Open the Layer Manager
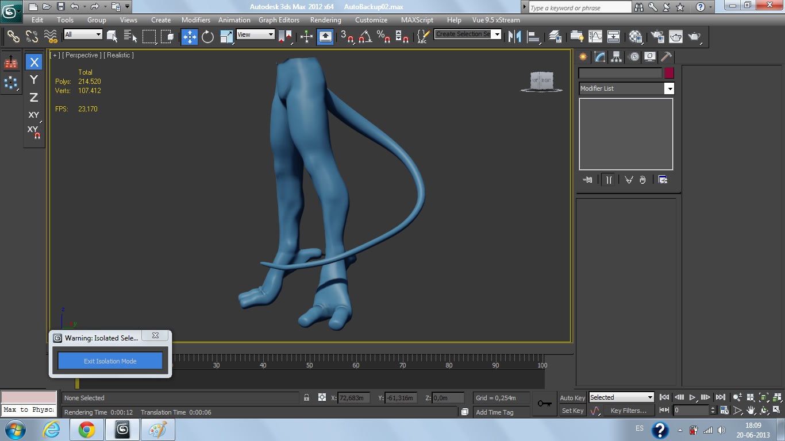The width and height of the screenshot is (785, 441). [x=555, y=37]
